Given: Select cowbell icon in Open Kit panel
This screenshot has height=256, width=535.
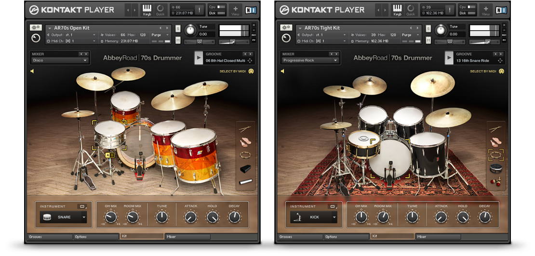Looking at the screenshot, I should (x=245, y=168).
